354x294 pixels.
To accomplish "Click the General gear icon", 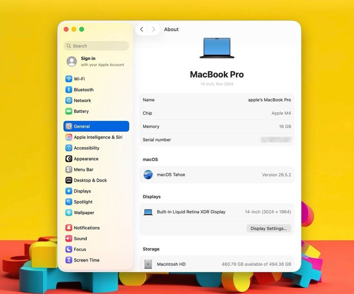I will [x=68, y=126].
